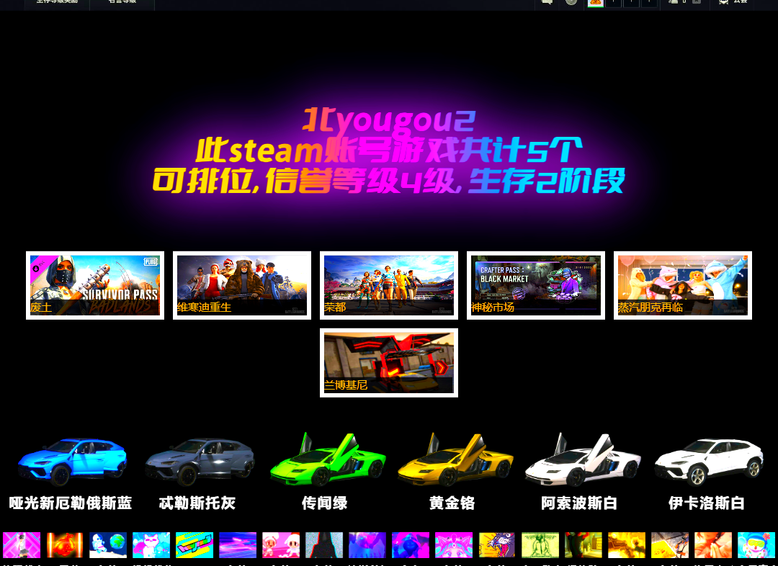Pick the green 传闻绿 sports car

[328, 459]
